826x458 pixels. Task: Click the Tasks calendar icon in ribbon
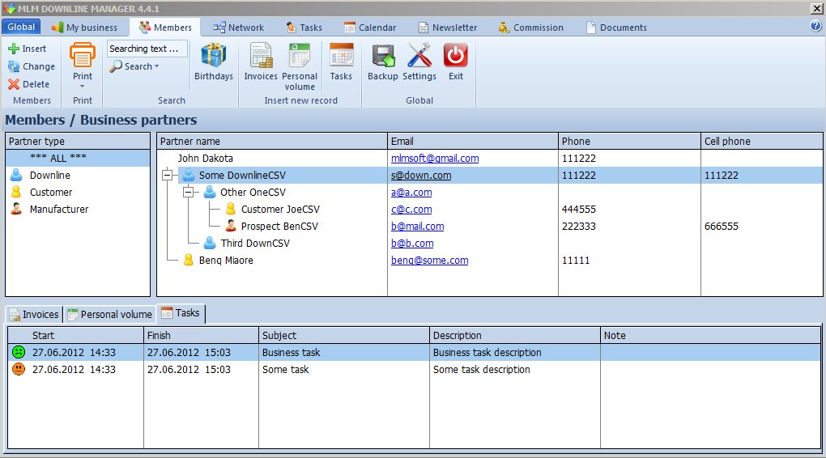[341, 57]
